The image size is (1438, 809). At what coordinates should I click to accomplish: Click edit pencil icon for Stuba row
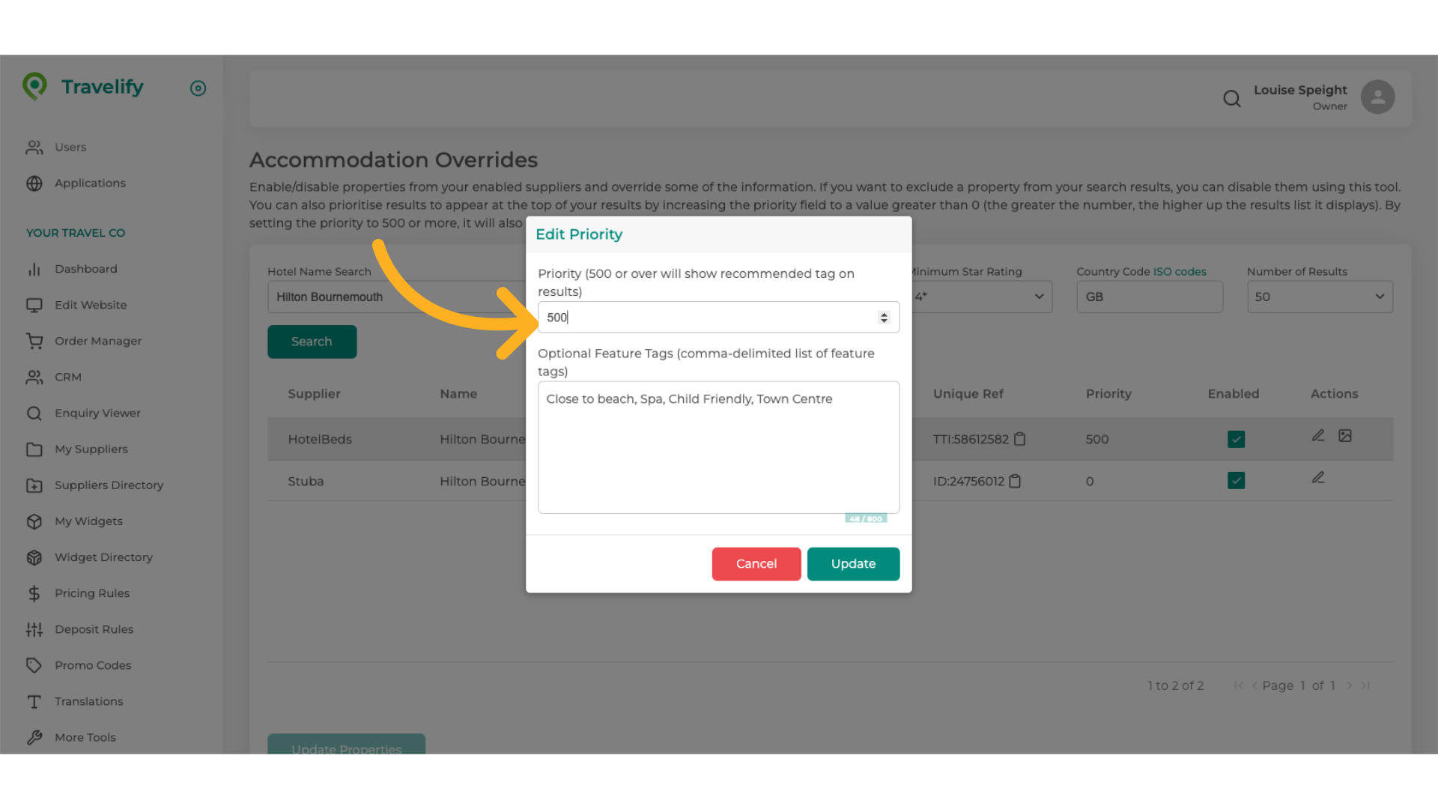(1318, 478)
